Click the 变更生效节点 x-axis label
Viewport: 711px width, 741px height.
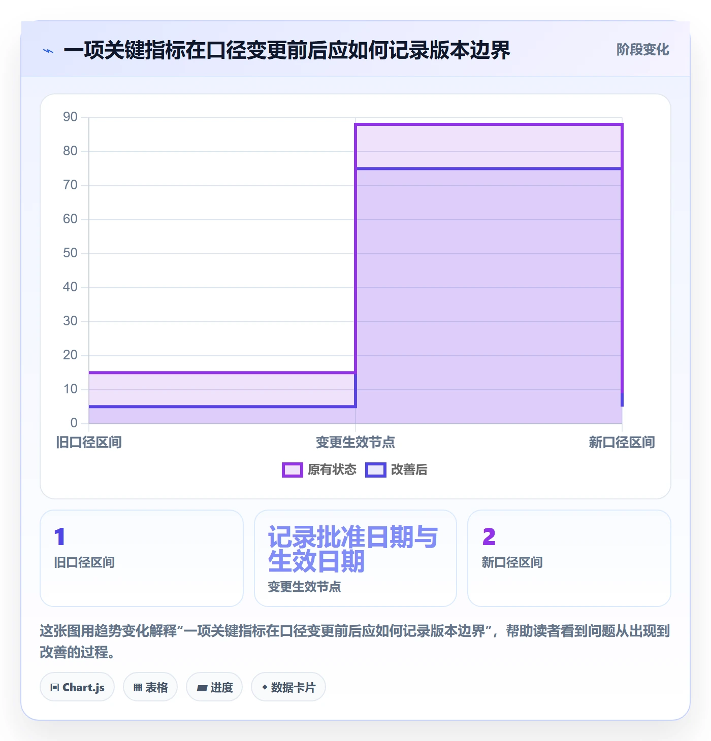[x=355, y=443]
